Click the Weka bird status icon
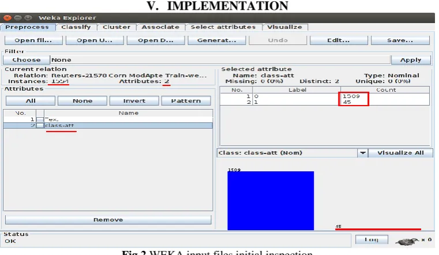Image resolution: width=439 pixels, height=255 pixels. 407,241
